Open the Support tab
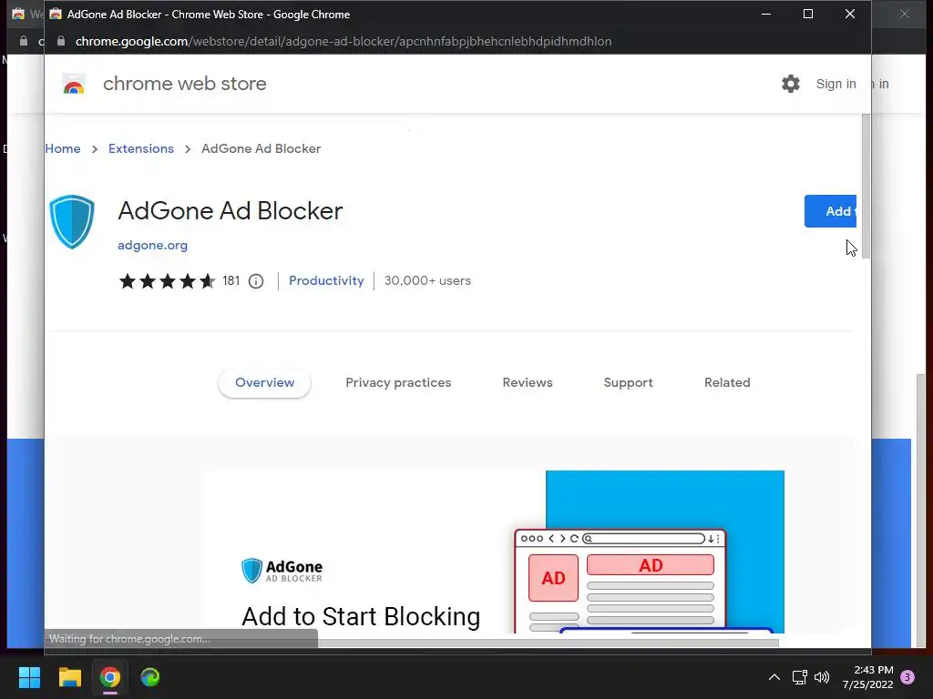 (x=629, y=383)
